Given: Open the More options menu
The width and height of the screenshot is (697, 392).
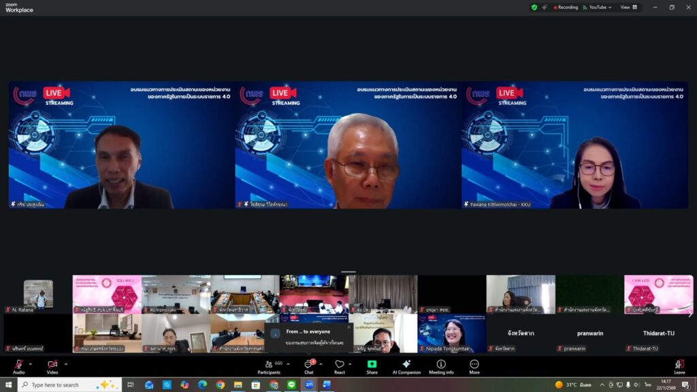Looking at the screenshot, I should 474,367.
